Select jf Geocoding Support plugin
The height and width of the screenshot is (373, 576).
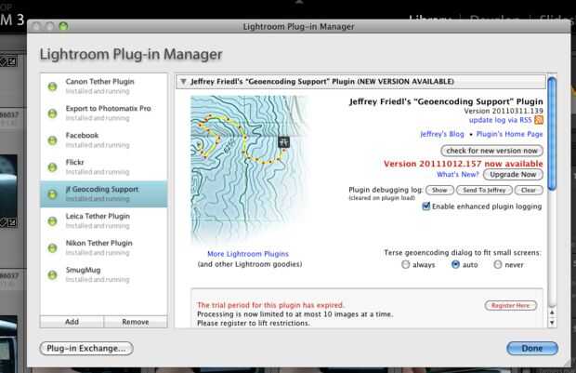point(104,193)
